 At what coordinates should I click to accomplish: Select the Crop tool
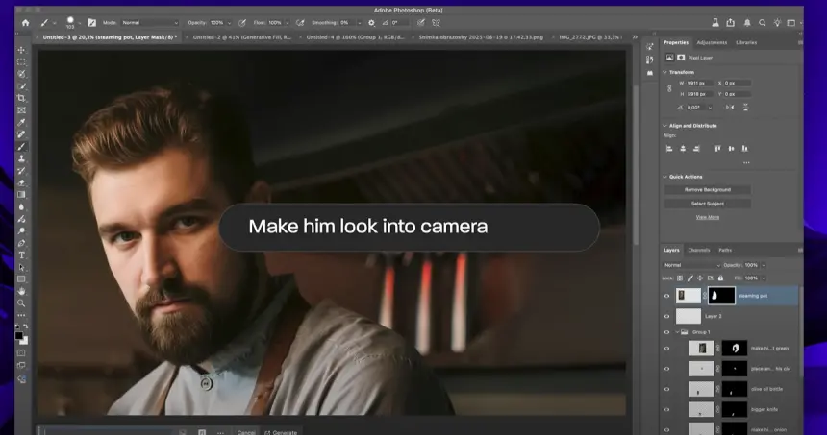pos(21,99)
